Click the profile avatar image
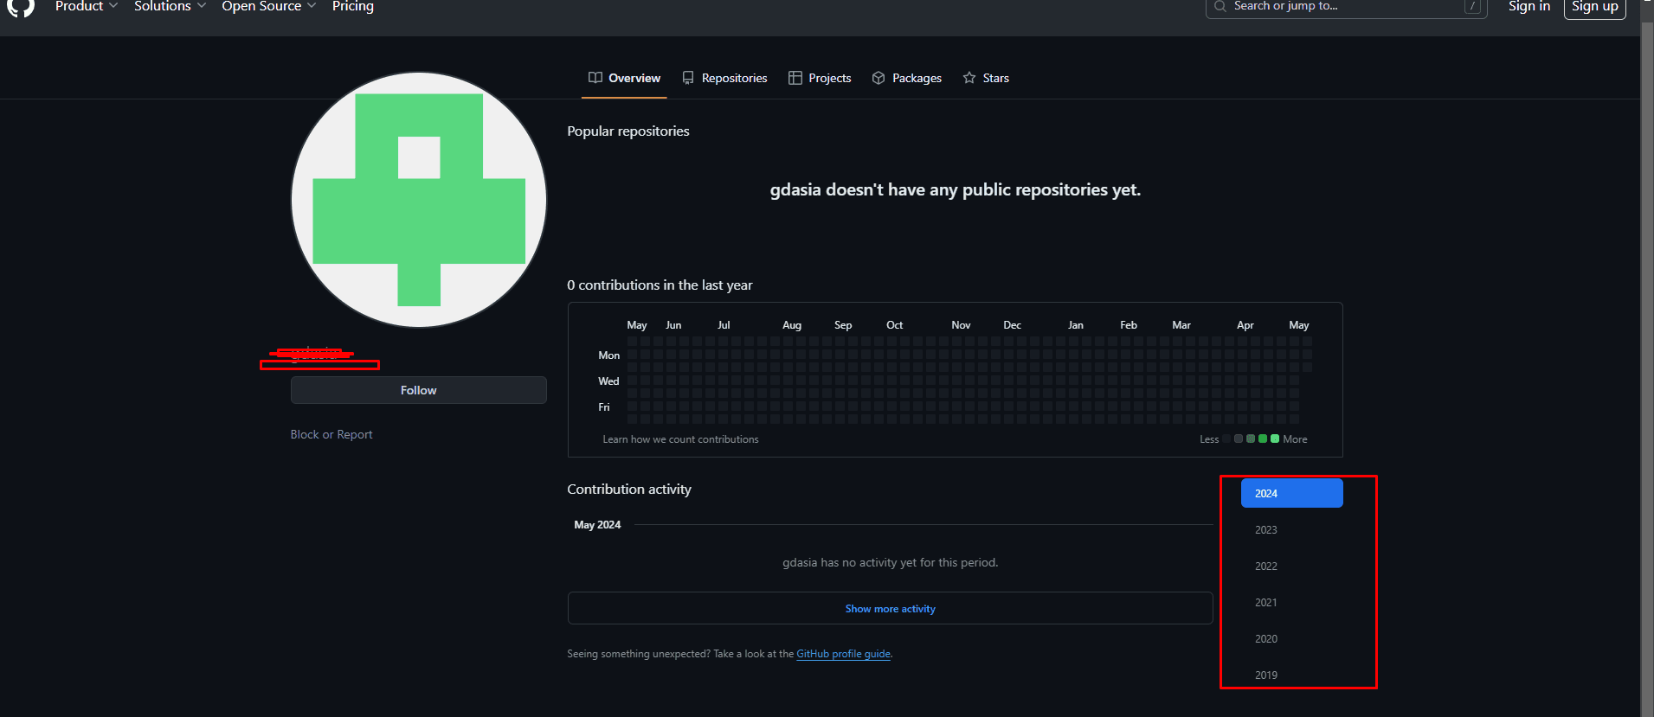 419,200
